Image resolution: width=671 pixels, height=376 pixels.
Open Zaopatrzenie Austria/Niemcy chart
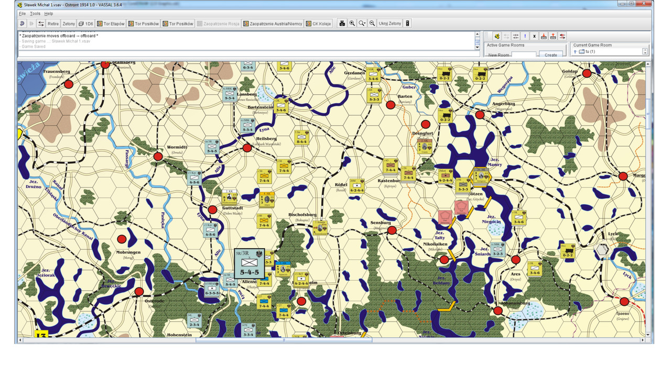pos(273,24)
